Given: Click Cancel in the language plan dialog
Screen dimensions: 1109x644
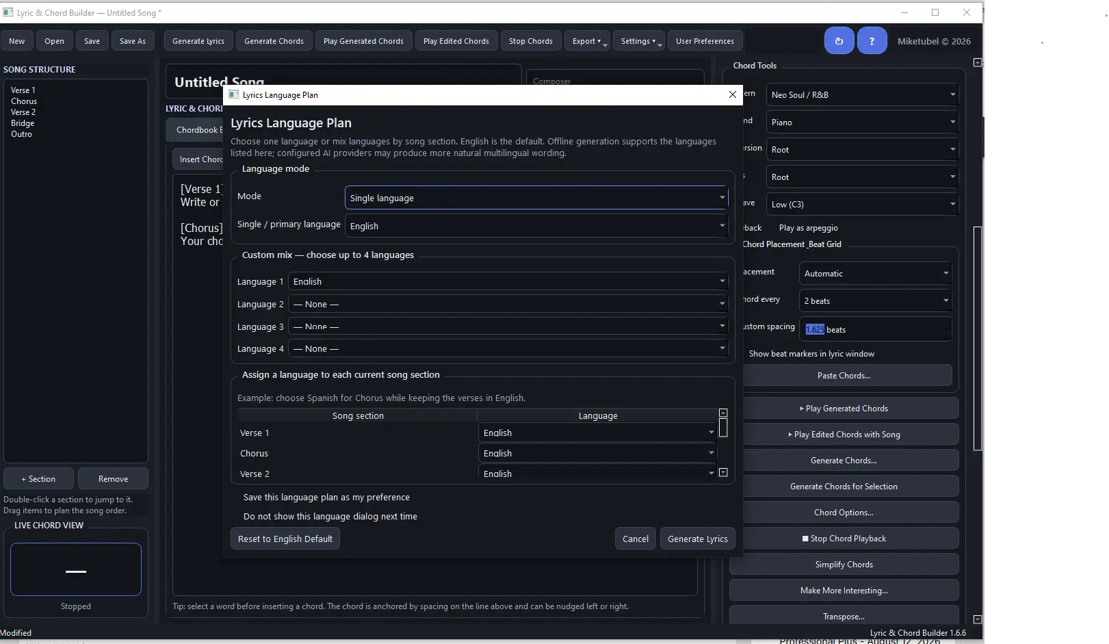Looking at the screenshot, I should tap(636, 539).
